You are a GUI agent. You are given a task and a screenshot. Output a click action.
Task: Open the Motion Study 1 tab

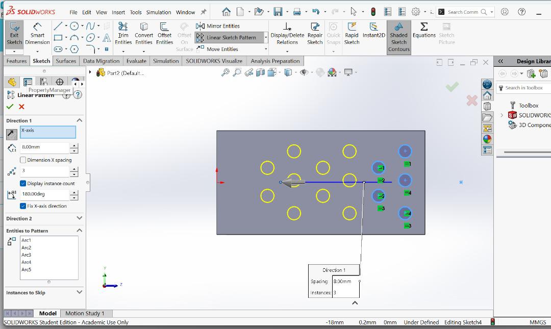point(85,313)
